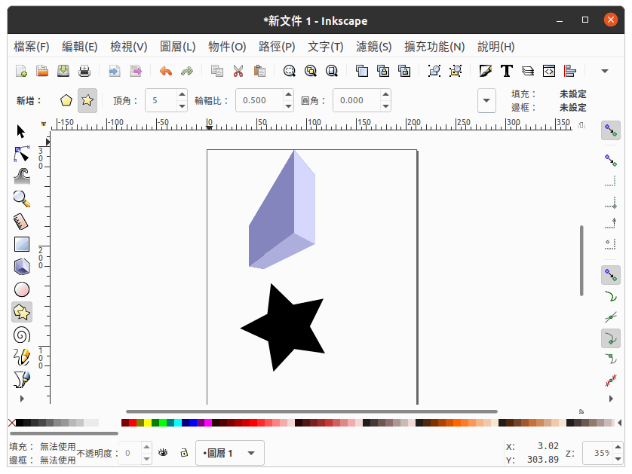The image size is (632, 474).
Task: Redo the last undone action
Action: (187, 72)
